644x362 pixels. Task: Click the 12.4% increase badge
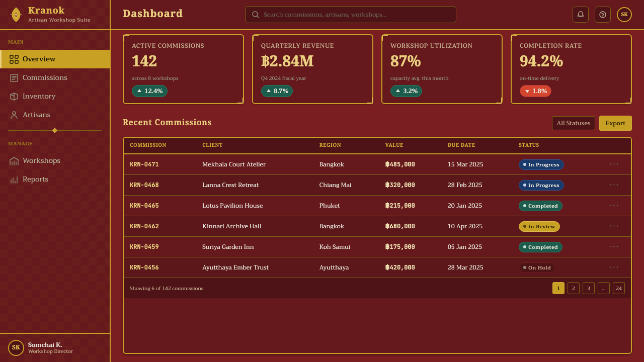pos(149,91)
